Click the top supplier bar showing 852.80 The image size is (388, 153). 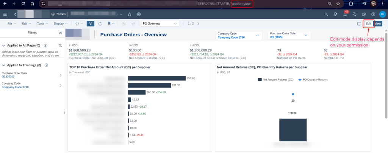point(156,78)
